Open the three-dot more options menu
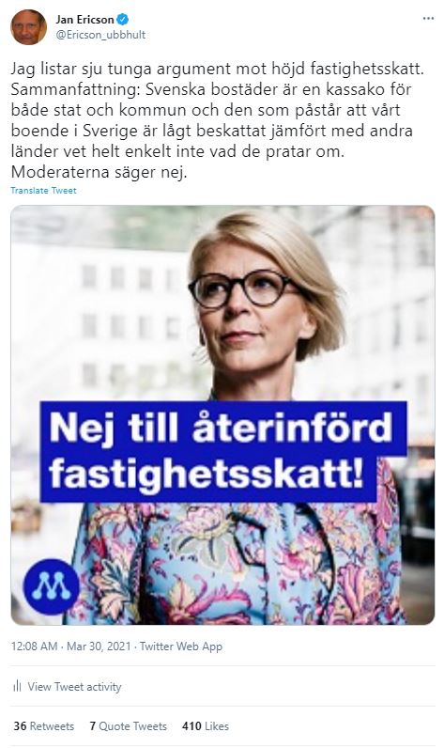Image resolution: width=444 pixels, height=748 pixels. pos(428,19)
